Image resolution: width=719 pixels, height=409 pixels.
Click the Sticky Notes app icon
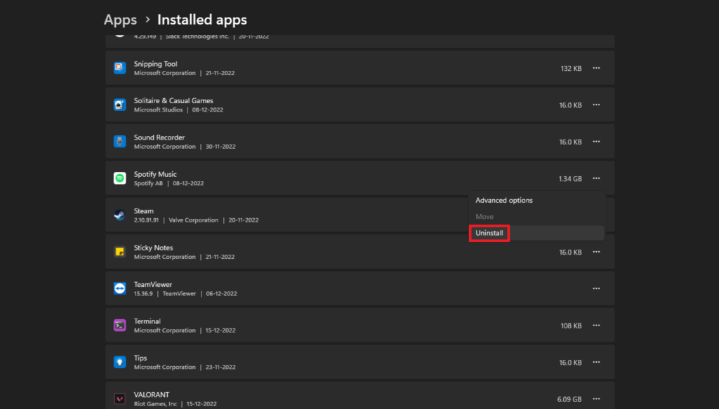pyautogui.click(x=119, y=252)
